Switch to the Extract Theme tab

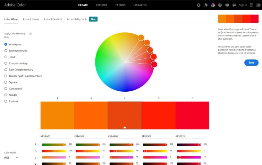pos(31,19)
